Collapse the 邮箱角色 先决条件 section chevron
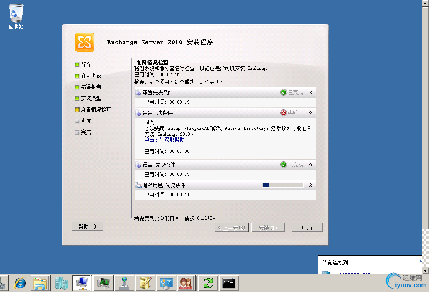 (x=310, y=185)
